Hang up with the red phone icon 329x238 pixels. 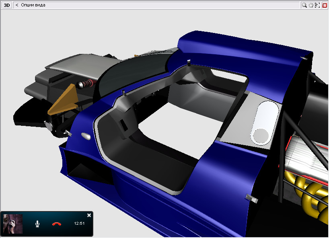[57, 224]
